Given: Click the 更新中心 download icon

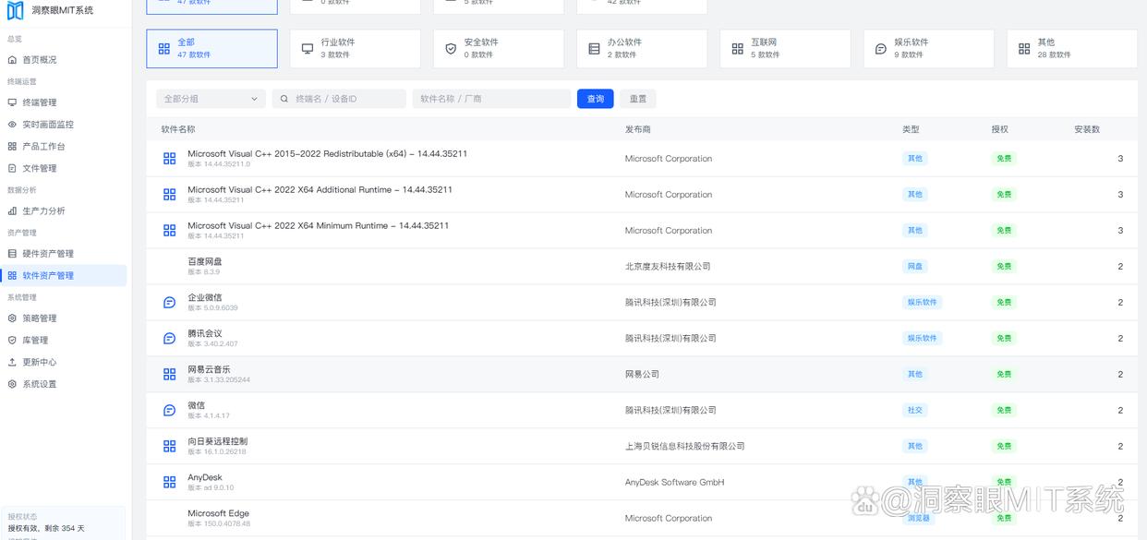Looking at the screenshot, I should [x=12, y=362].
